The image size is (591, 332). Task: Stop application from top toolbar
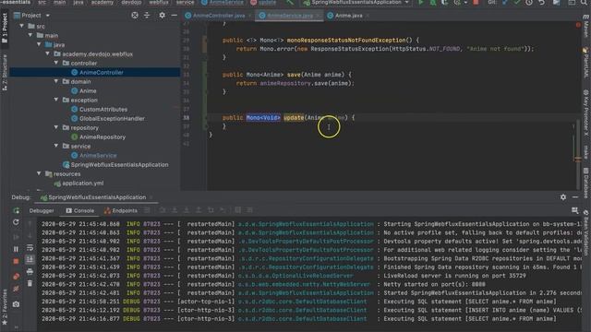click(x=476, y=2)
